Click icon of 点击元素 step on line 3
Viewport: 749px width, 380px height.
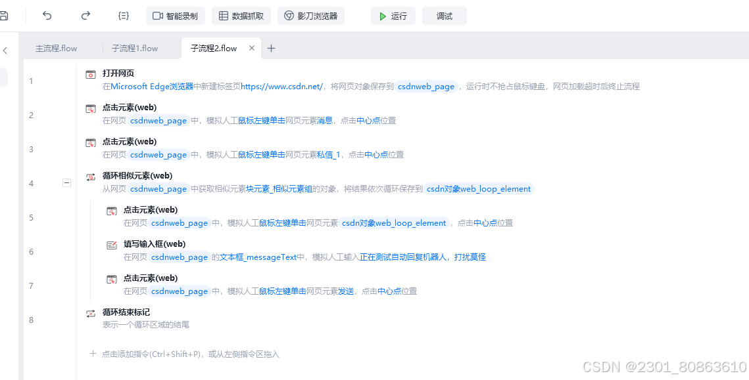tap(91, 142)
